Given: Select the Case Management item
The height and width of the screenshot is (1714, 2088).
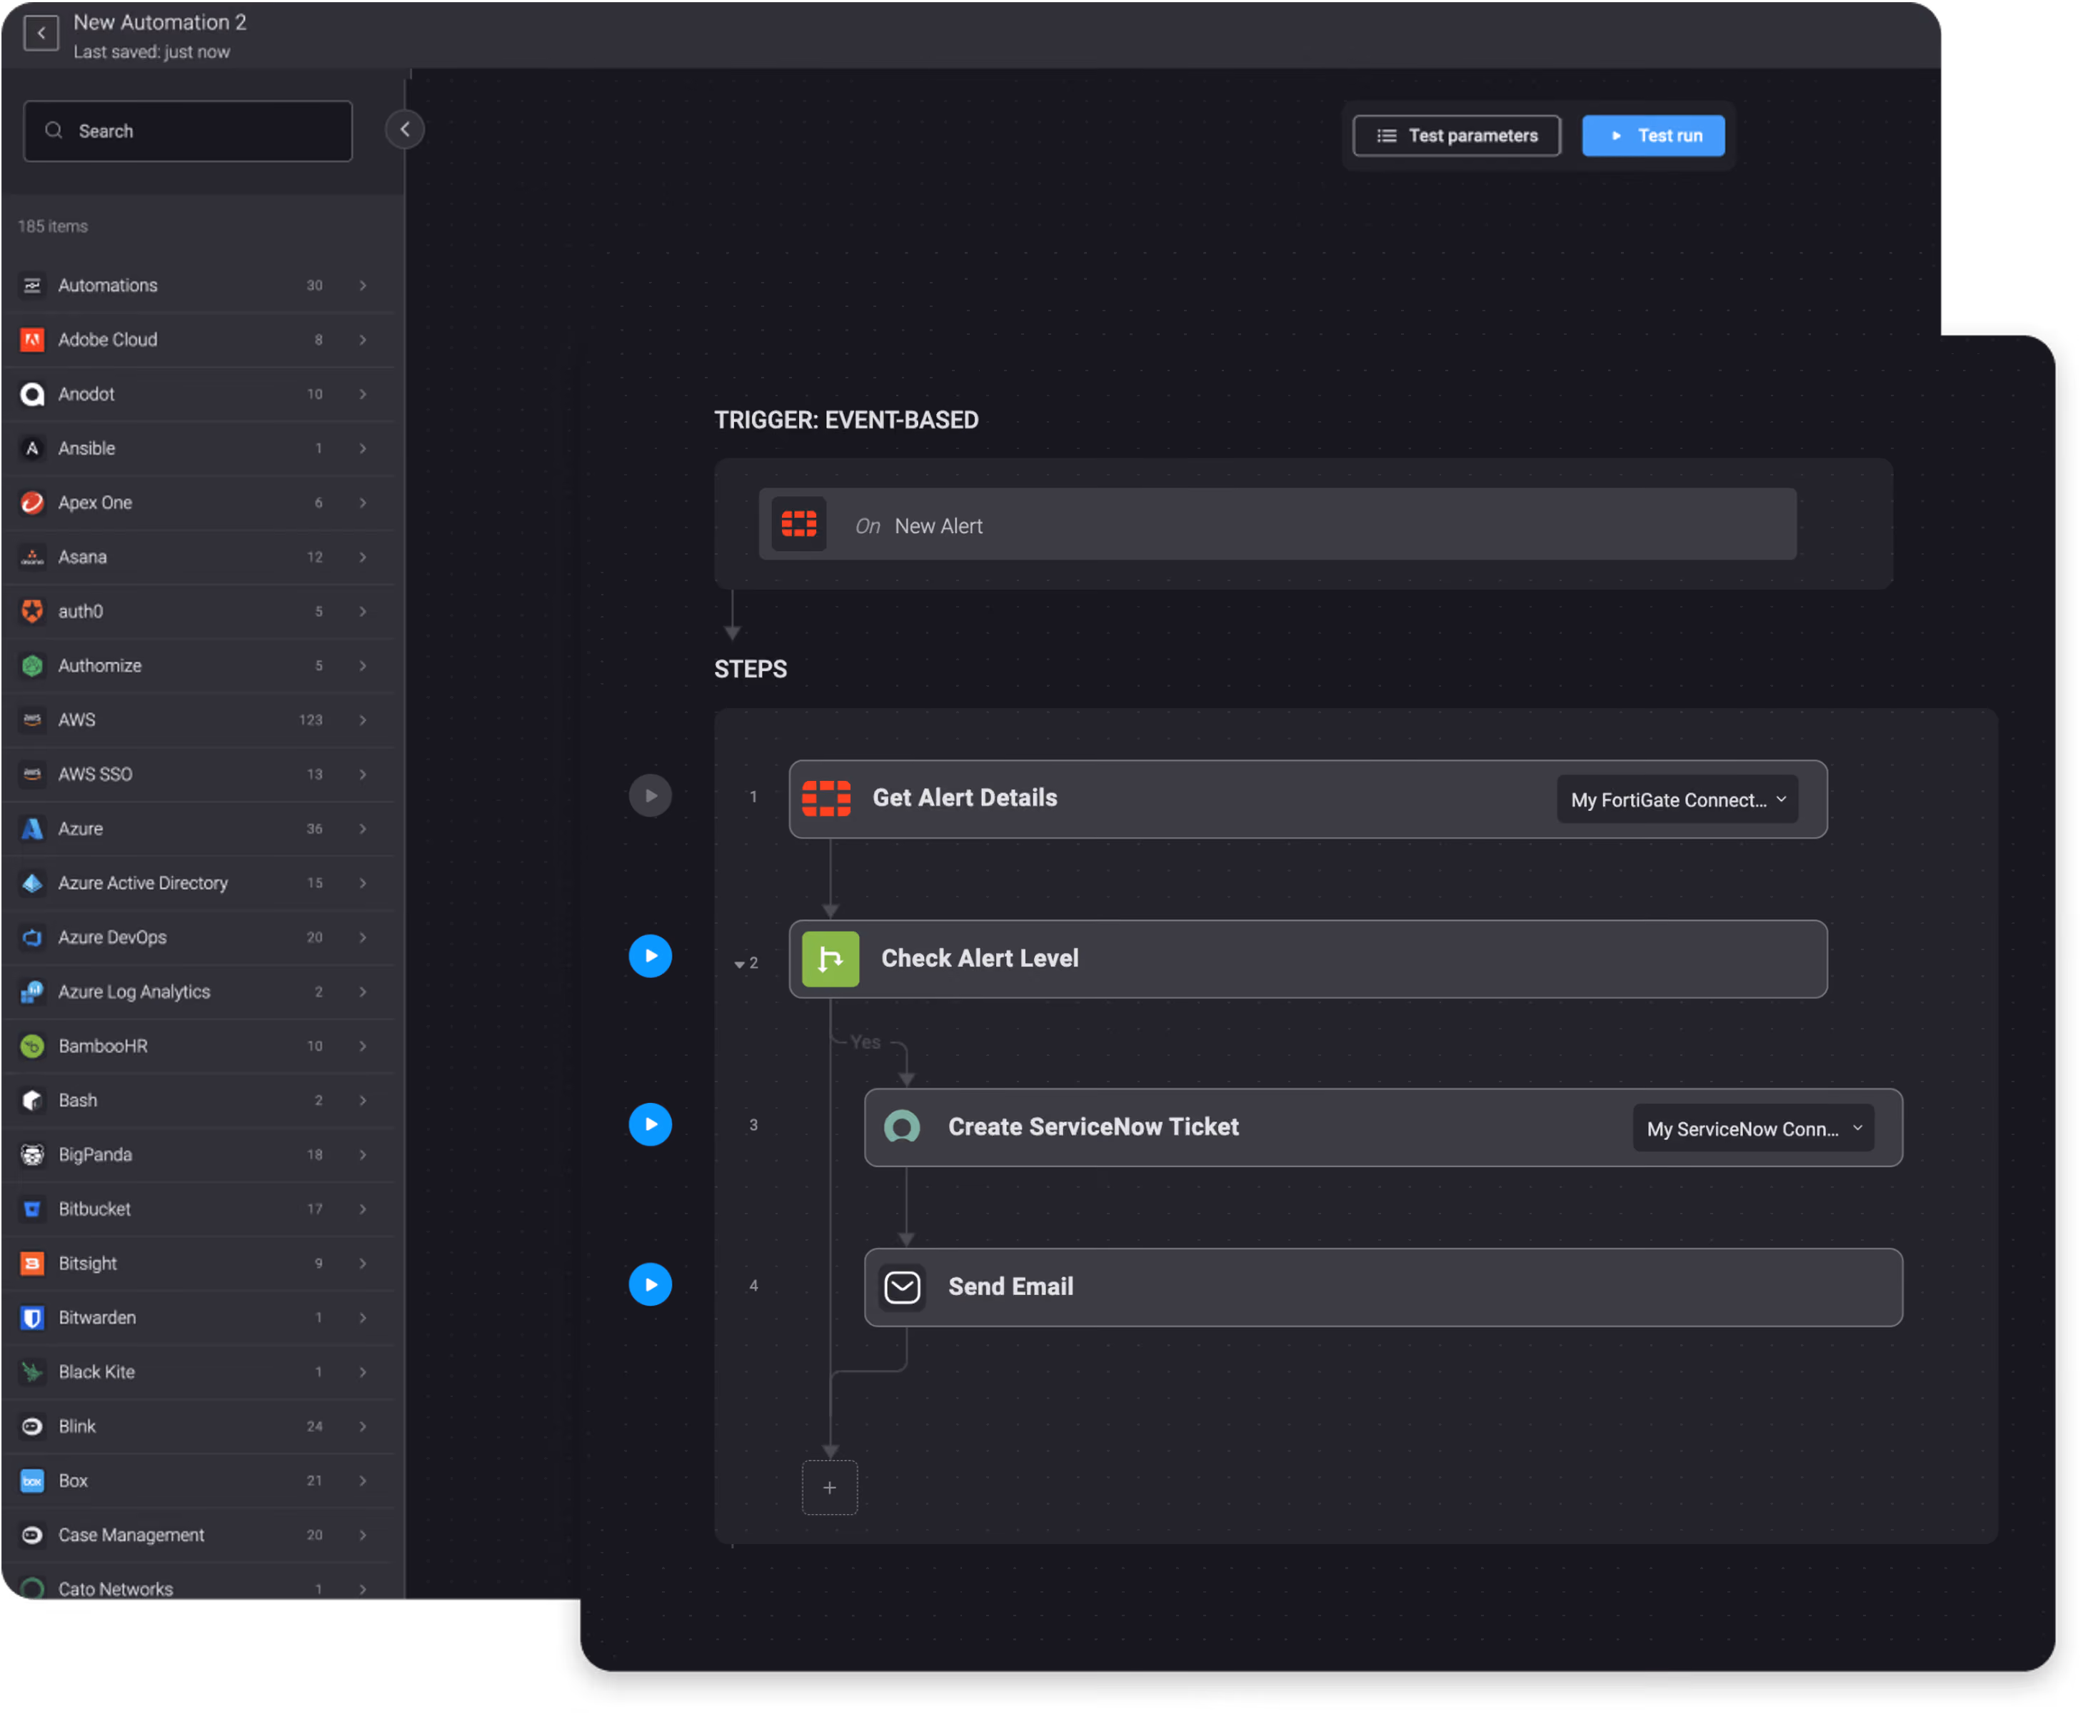Looking at the screenshot, I should [x=198, y=1534].
